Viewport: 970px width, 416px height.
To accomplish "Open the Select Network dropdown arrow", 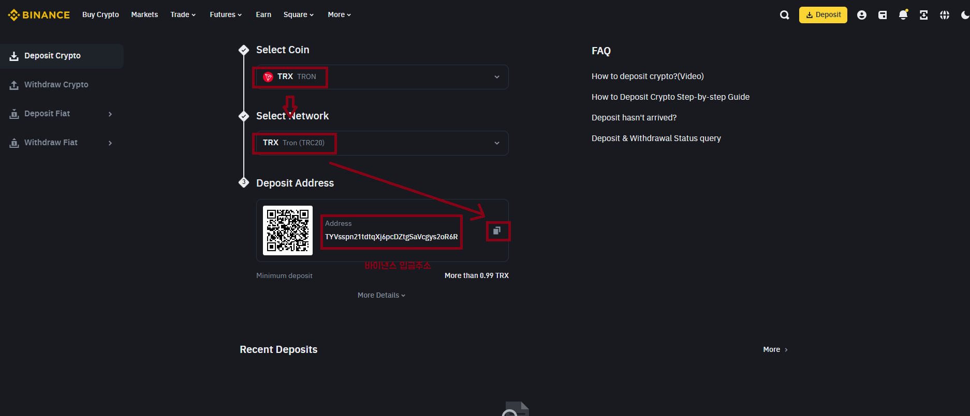I will [497, 143].
